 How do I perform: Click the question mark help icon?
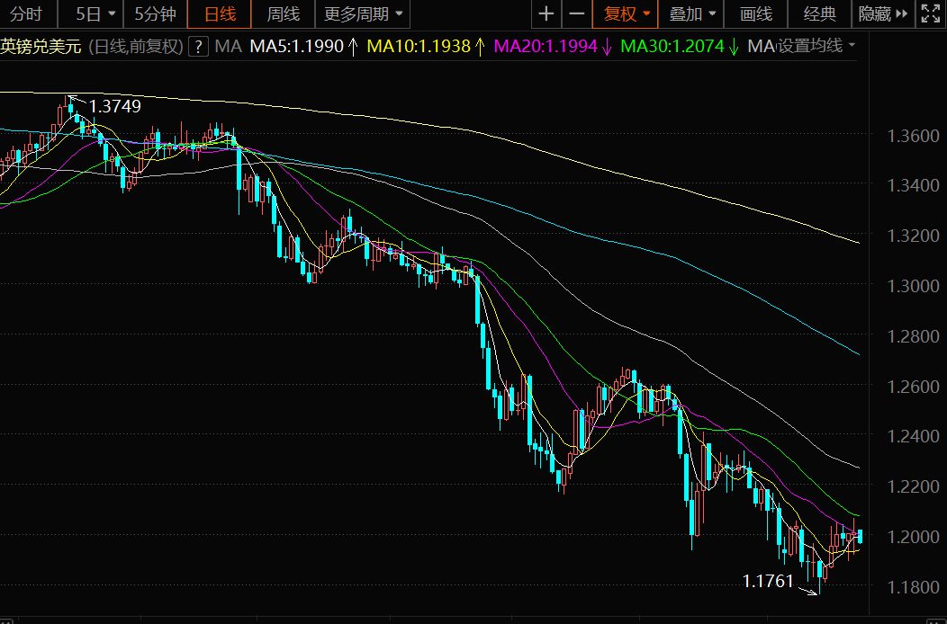(198, 47)
